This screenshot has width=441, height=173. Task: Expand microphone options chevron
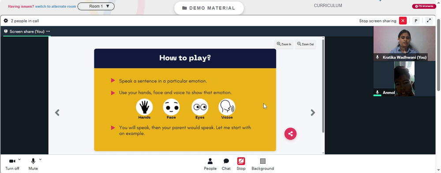click(40, 159)
